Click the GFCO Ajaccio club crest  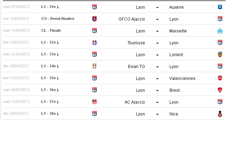pyautogui.click(x=94, y=19)
